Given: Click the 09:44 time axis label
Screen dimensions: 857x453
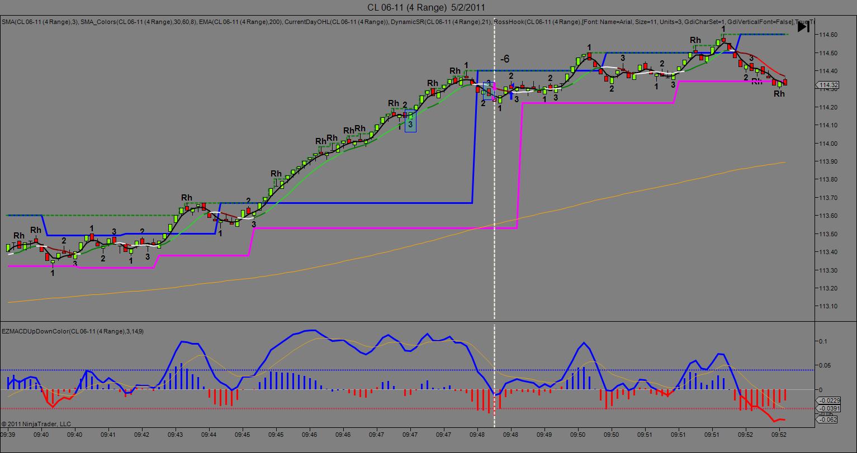Looking at the screenshot, I should coord(209,434).
